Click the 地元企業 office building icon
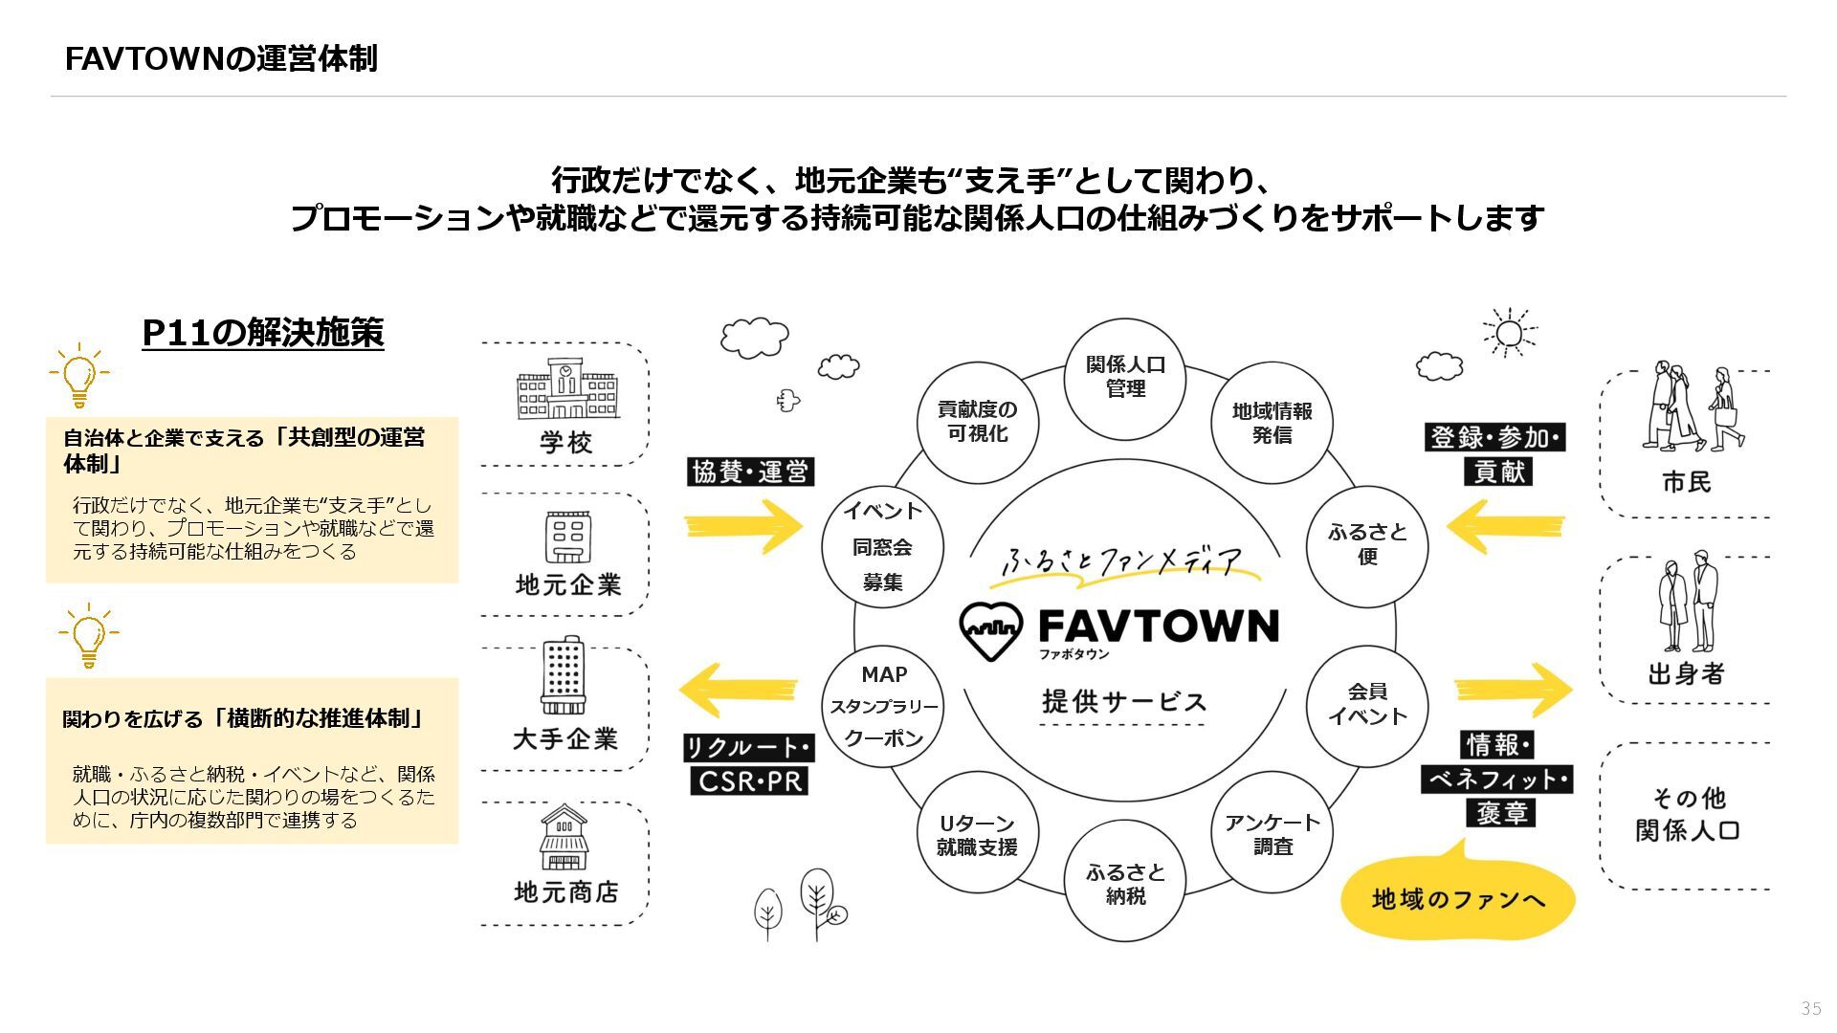The image size is (1837, 1033). pos(567,538)
